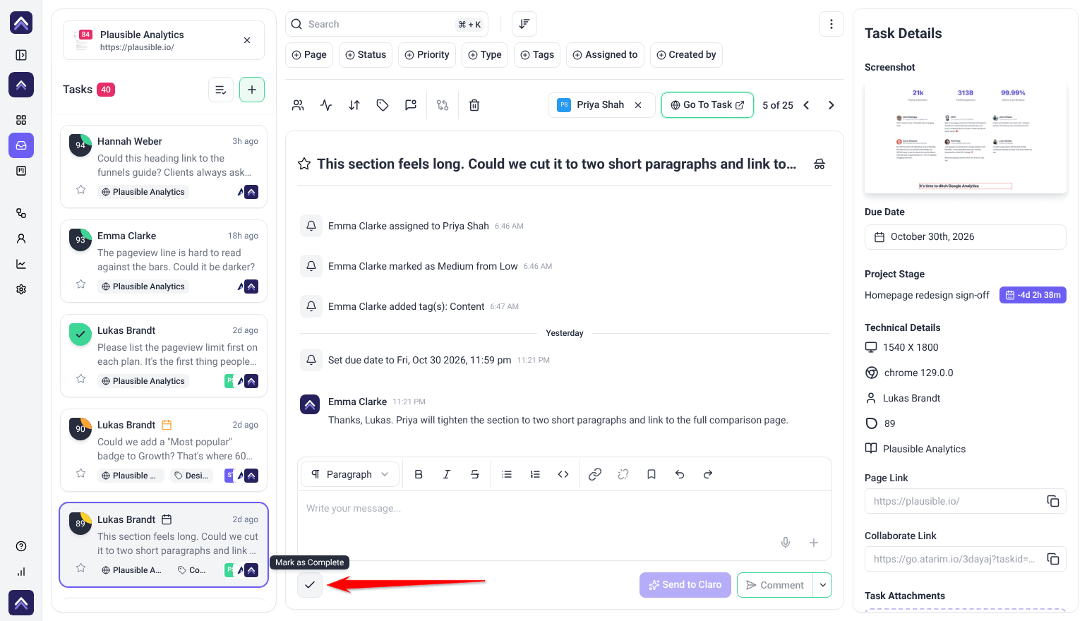Star the Emma Clarke task card
This screenshot has height=621, width=1087.
(x=81, y=284)
